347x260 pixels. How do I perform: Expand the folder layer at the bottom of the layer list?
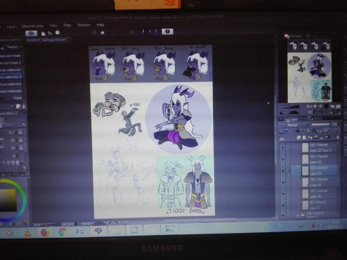pyautogui.click(x=298, y=215)
